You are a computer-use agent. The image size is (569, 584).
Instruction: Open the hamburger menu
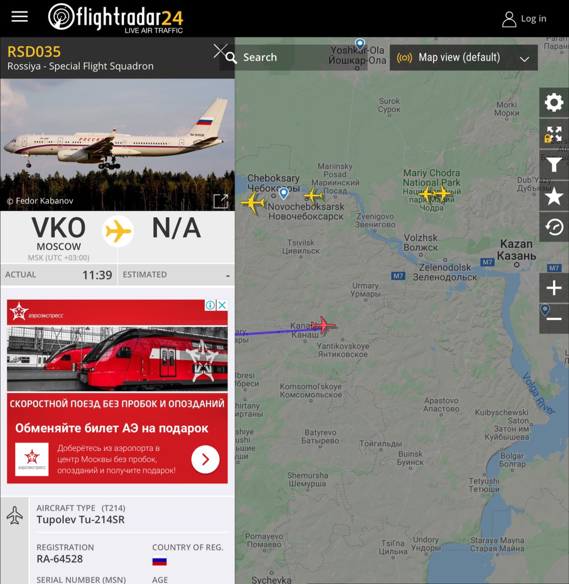coord(20,17)
